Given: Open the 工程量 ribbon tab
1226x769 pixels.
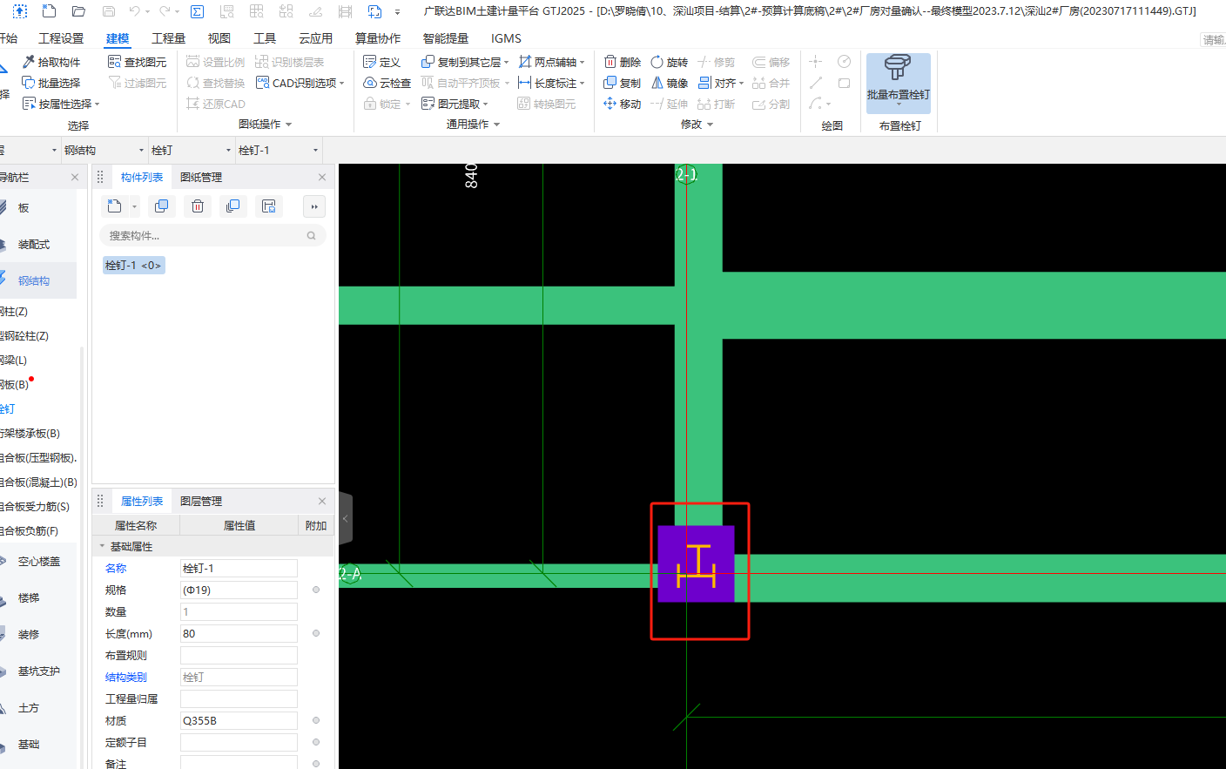Looking at the screenshot, I should pyautogui.click(x=169, y=38).
